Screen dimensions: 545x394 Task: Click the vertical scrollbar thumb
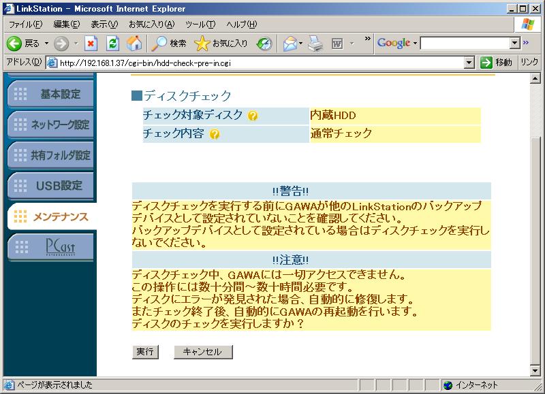(x=535, y=250)
